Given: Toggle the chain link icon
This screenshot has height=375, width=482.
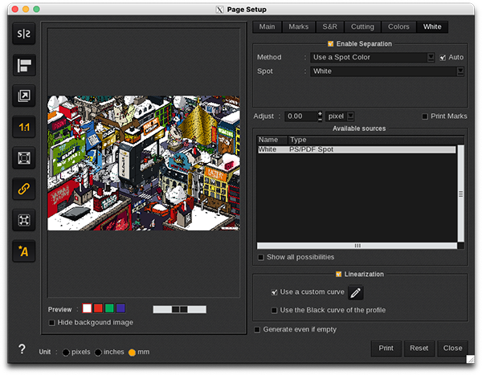Looking at the screenshot, I should [x=22, y=190].
